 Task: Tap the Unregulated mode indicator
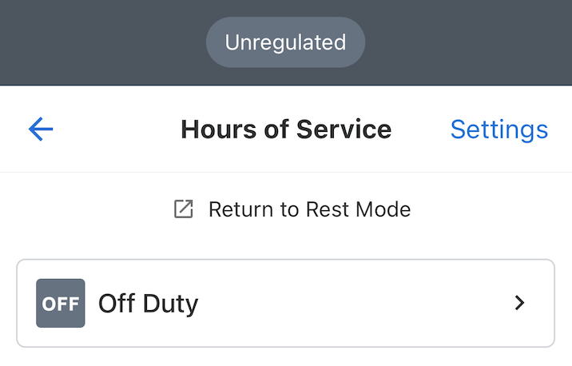285,42
